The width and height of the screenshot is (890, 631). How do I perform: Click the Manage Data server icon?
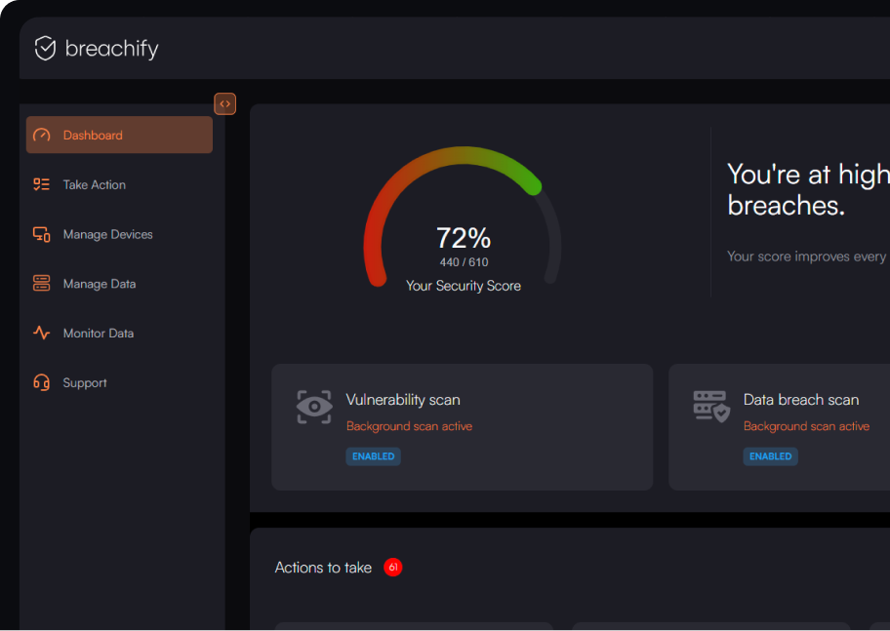[x=41, y=283]
